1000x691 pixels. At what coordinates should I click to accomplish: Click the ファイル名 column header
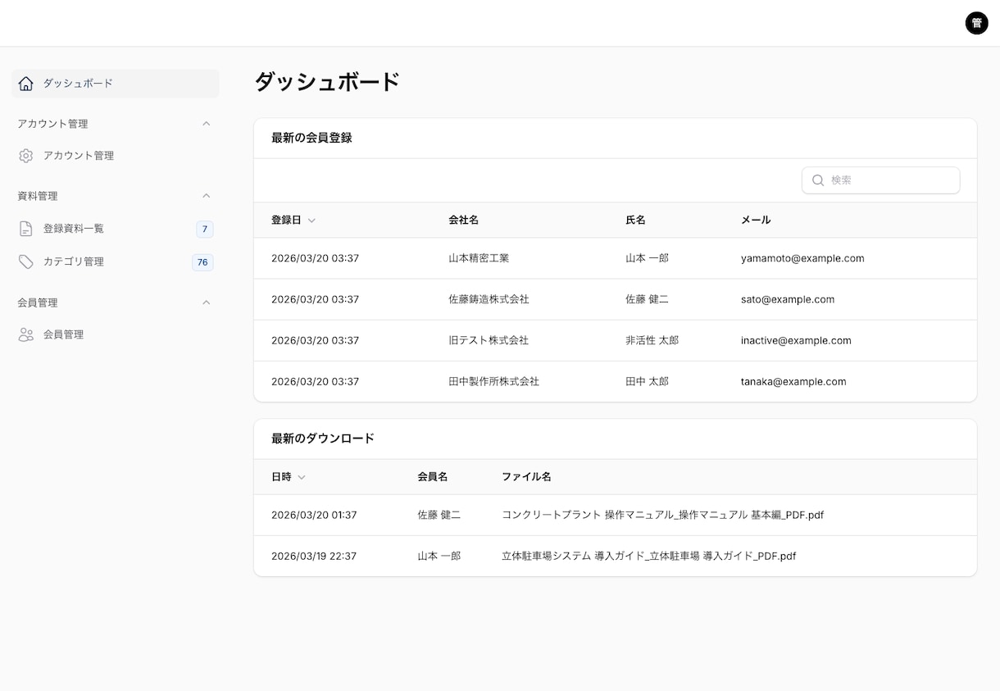[526, 476]
